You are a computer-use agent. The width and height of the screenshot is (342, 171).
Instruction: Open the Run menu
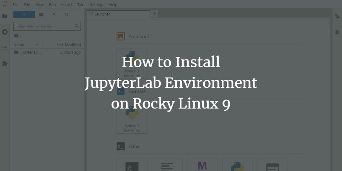click(x=52, y=5)
